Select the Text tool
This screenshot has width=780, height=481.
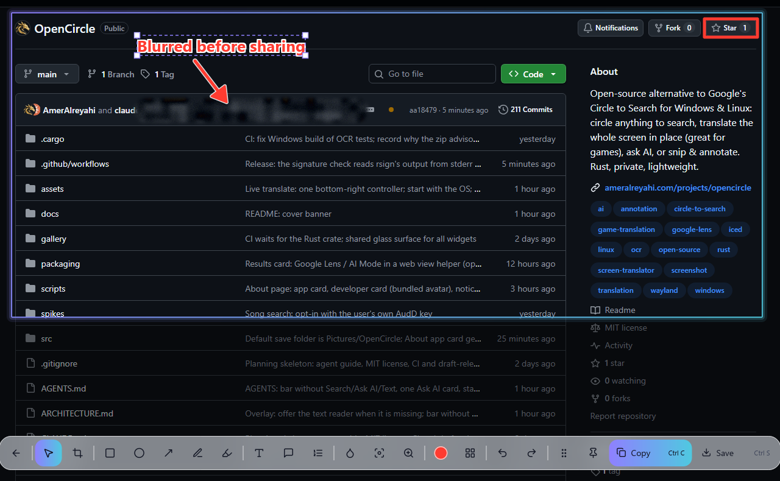(259, 453)
